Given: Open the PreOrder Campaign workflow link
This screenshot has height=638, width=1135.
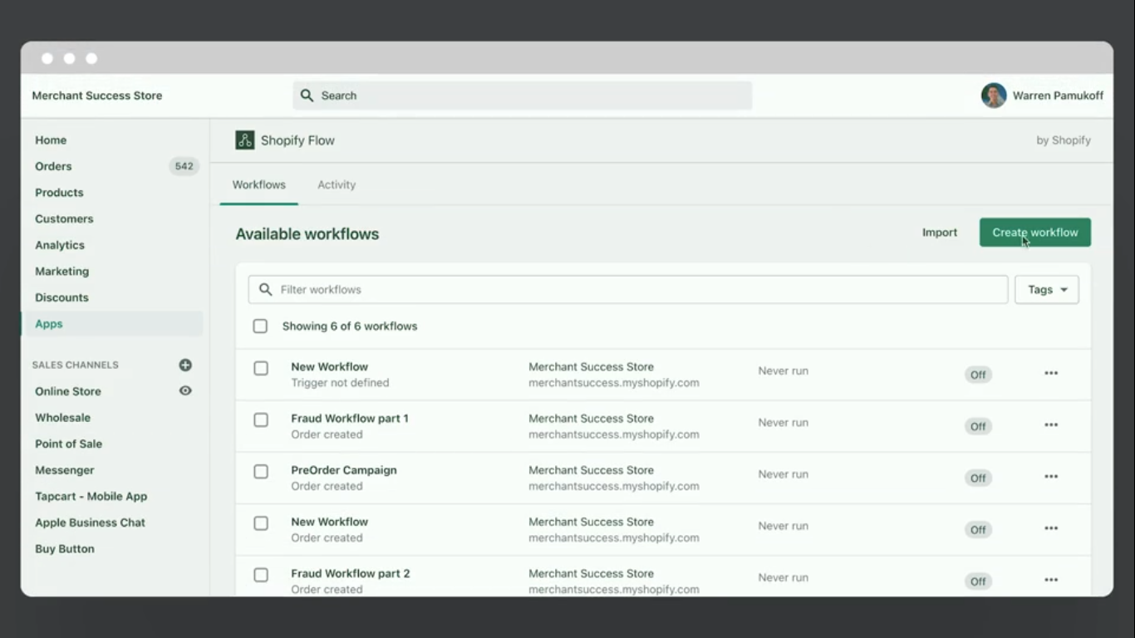Looking at the screenshot, I should point(344,469).
